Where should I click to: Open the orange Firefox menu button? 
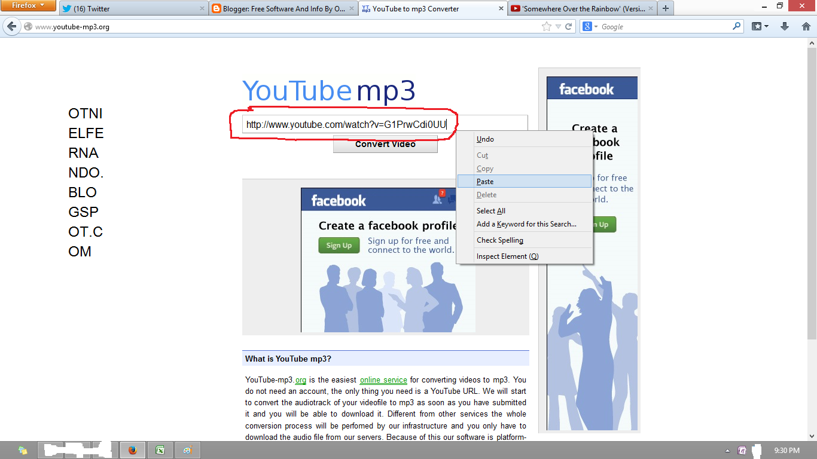point(28,5)
